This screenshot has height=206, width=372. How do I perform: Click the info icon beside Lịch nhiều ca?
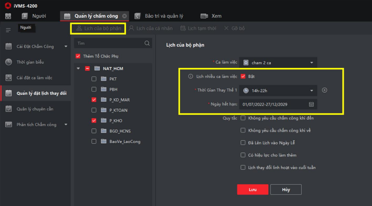(x=190, y=77)
